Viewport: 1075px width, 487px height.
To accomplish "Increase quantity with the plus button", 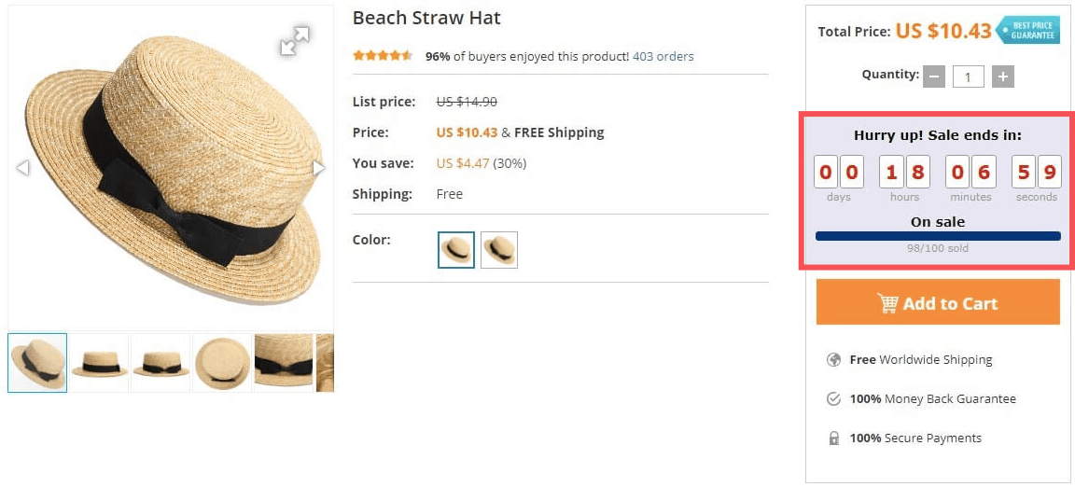I will pyautogui.click(x=1003, y=77).
